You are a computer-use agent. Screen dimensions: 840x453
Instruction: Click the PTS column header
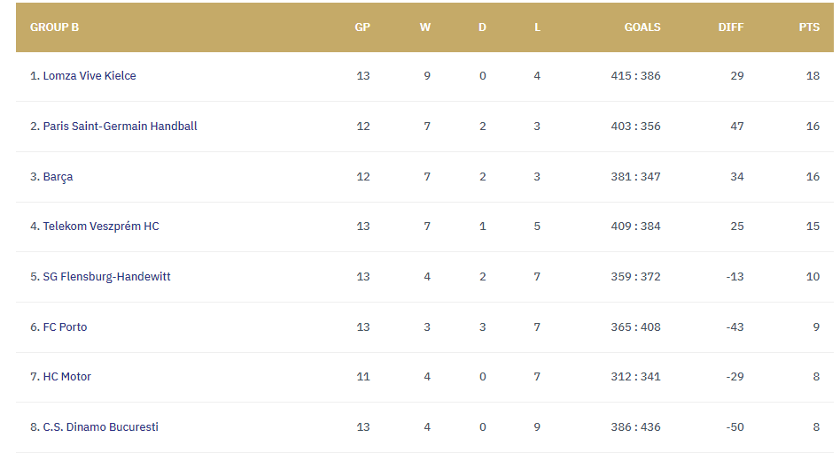coord(809,27)
